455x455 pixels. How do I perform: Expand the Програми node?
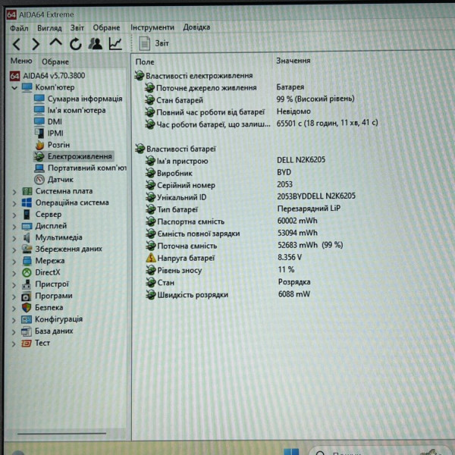click(14, 297)
